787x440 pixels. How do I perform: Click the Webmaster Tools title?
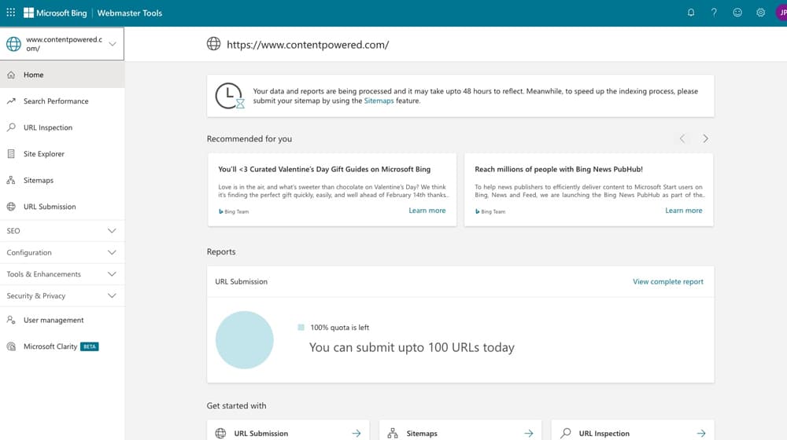coord(130,13)
